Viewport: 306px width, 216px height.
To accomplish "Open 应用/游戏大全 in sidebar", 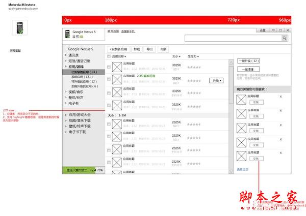I will pyautogui.click(x=80, y=115).
